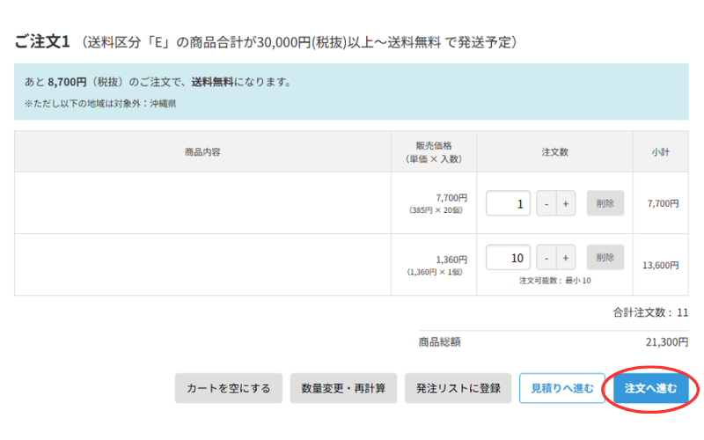Empty the cart with カートを空にする

pyautogui.click(x=229, y=388)
